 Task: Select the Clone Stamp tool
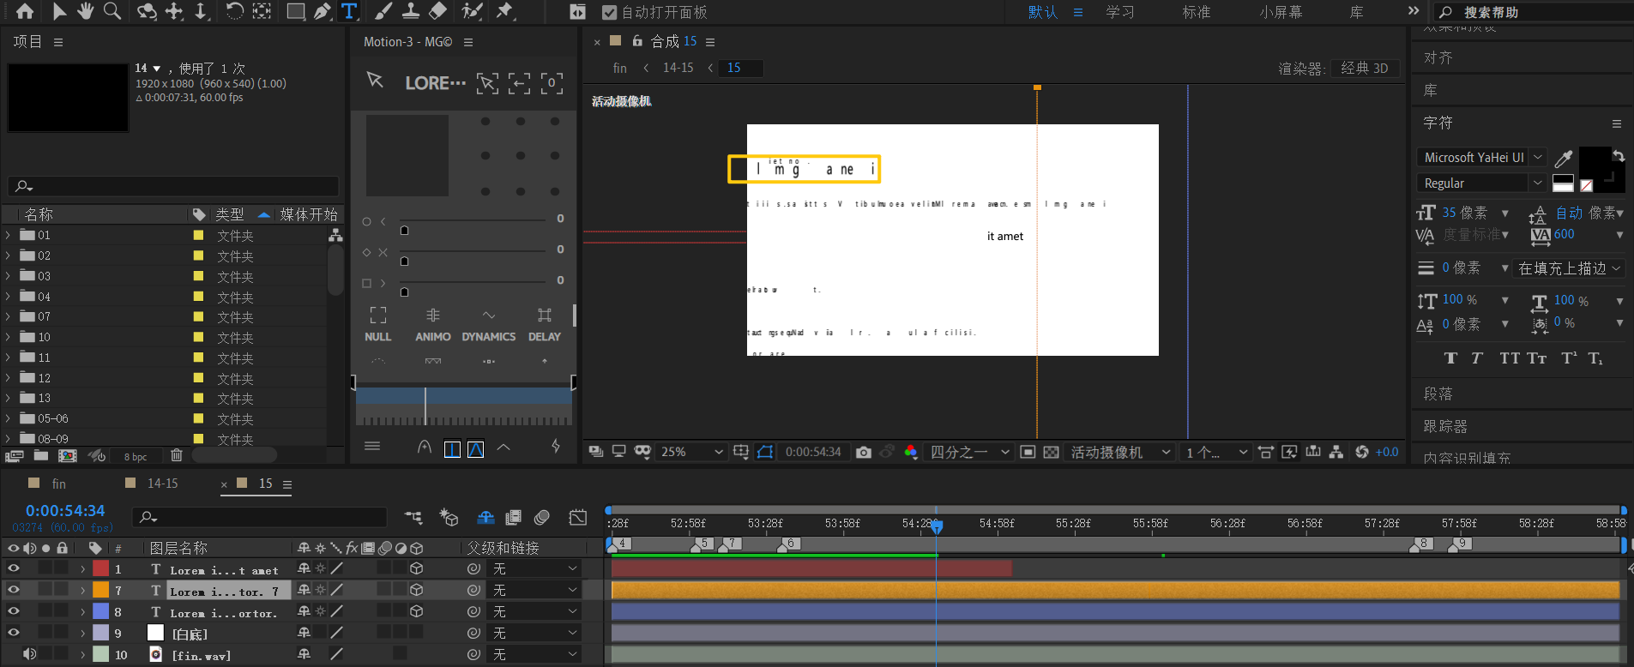coord(411,11)
